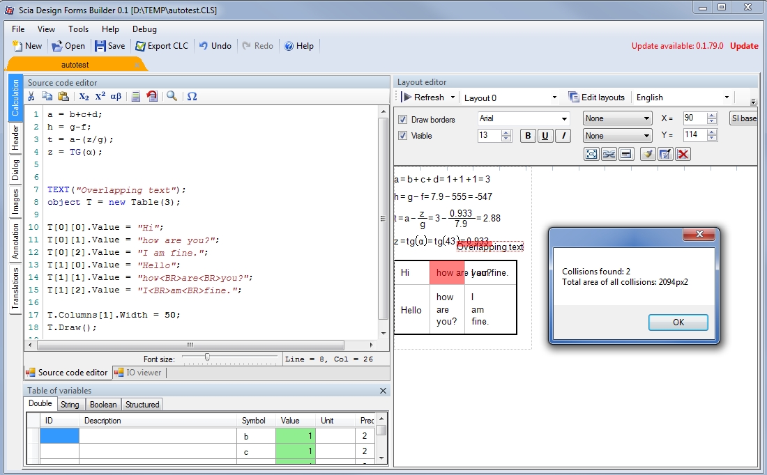Open the Refresh dropdown arrow
Viewport: 767px width, 475px height.
[x=453, y=98]
